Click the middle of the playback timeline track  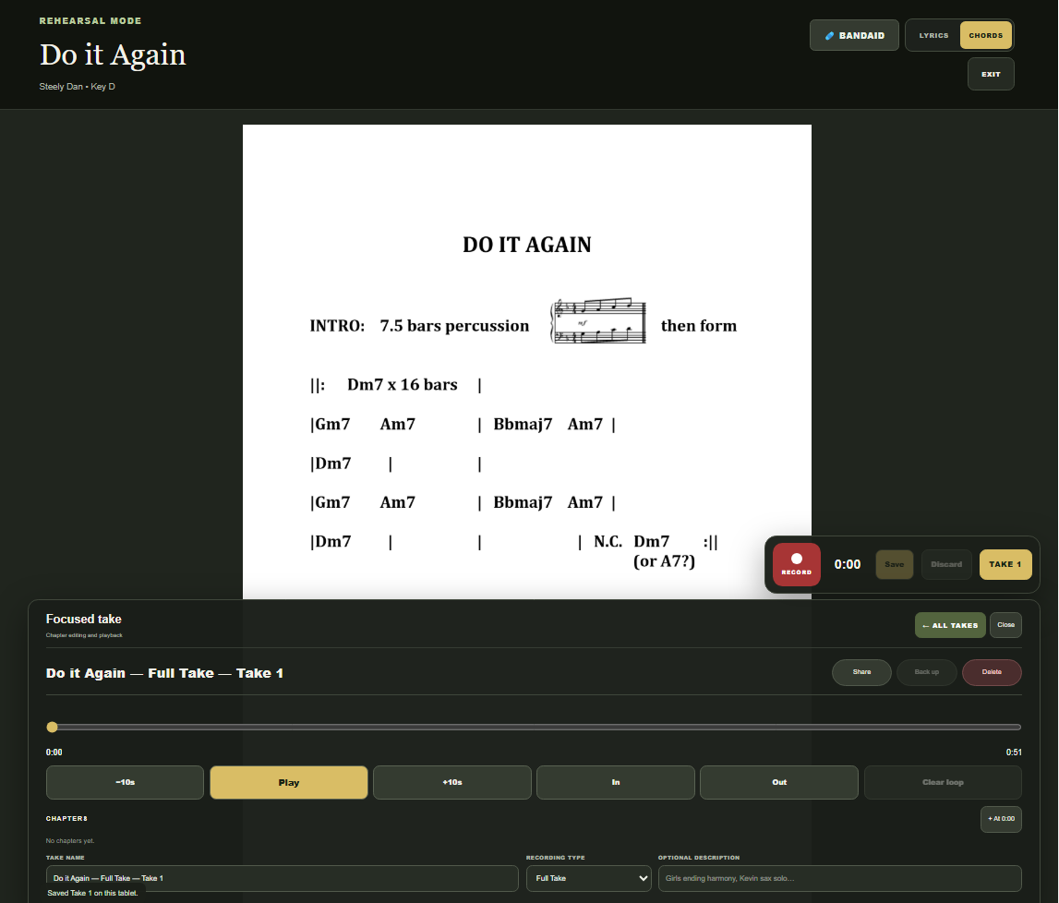(534, 728)
